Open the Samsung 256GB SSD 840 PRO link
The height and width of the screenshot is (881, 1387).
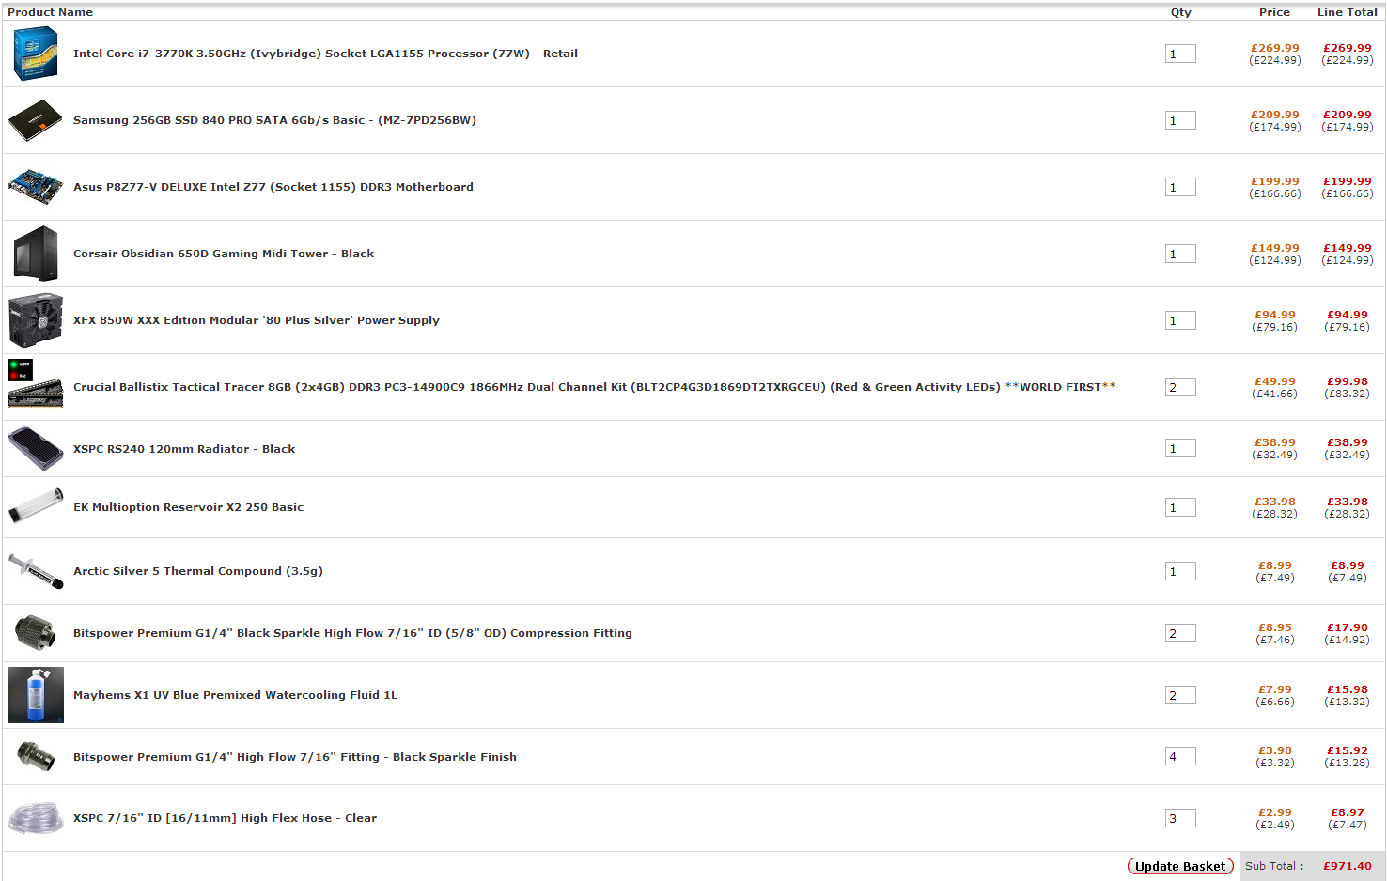274,120
